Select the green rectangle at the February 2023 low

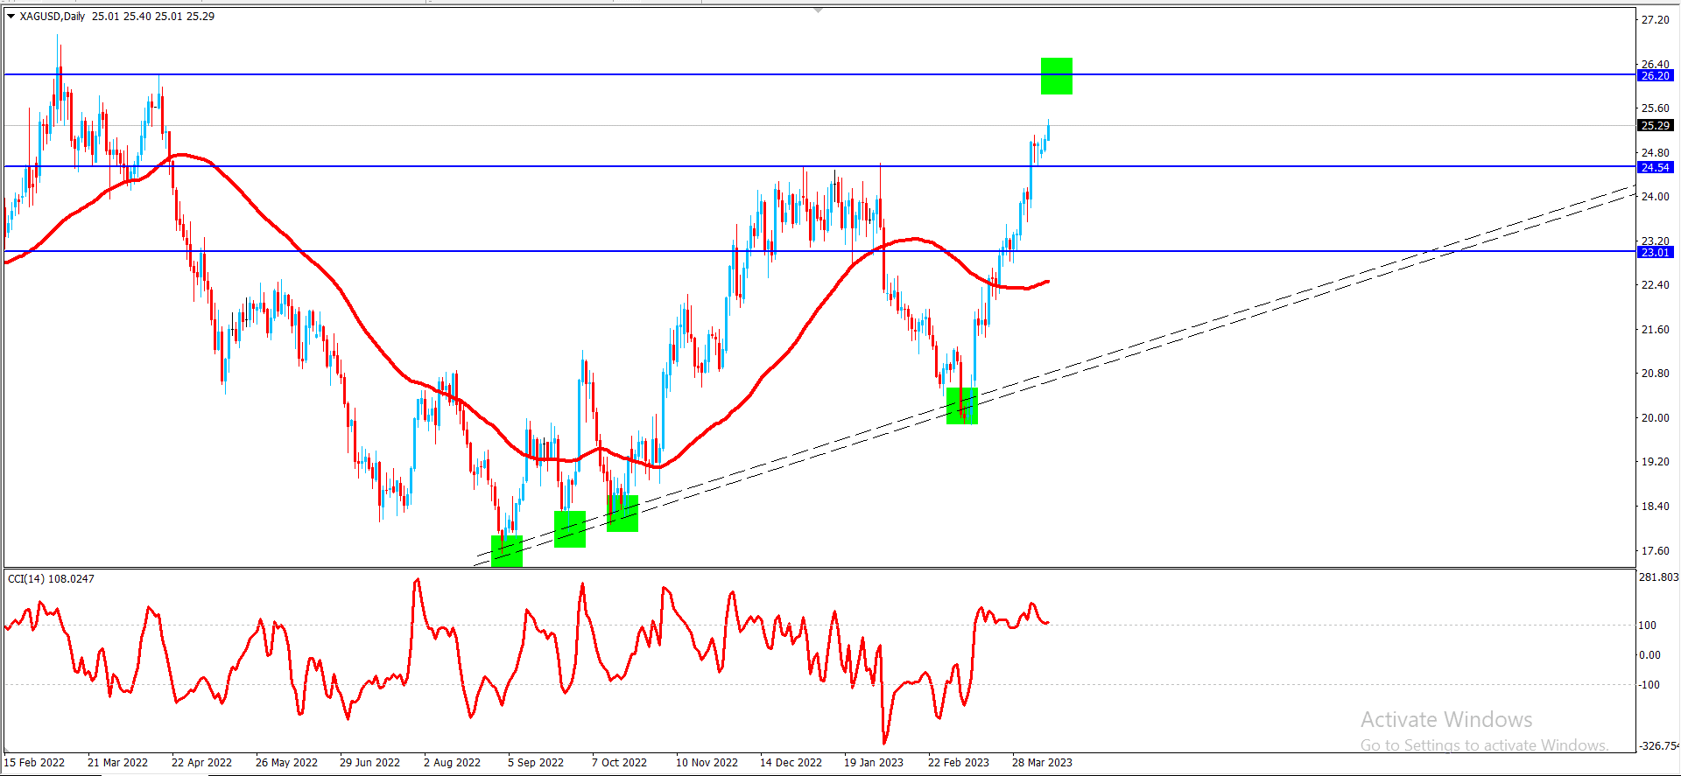click(962, 406)
